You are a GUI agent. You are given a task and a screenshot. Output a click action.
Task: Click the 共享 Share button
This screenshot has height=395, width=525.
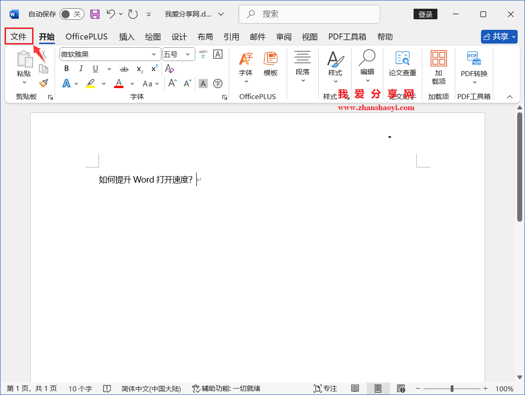pyautogui.click(x=499, y=37)
